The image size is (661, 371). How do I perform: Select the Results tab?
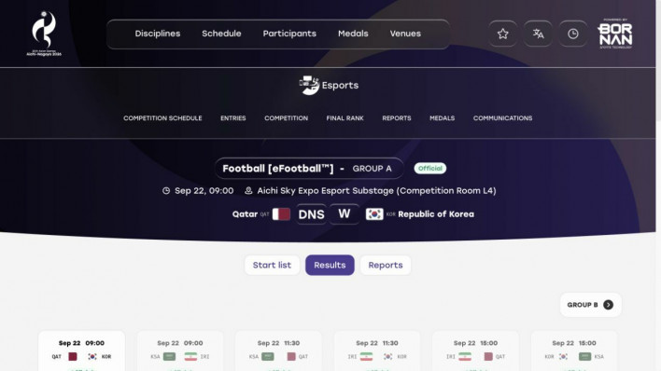point(330,265)
